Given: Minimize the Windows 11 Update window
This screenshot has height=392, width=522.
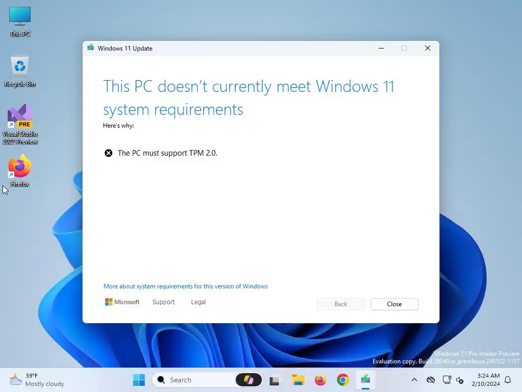Looking at the screenshot, I should (x=381, y=48).
